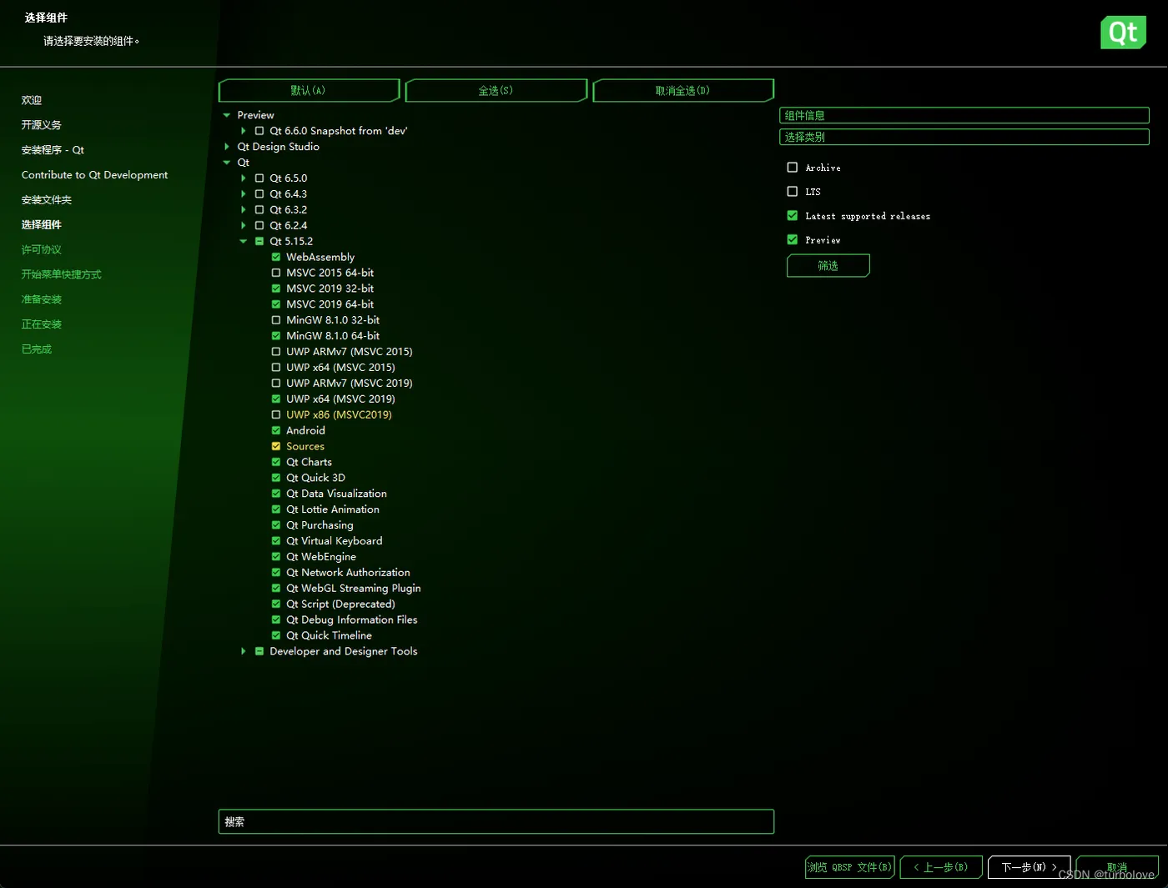Check UWP x86 (MSVC2019) component
The image size is (1168, 888).
click(x=276, y=414)
